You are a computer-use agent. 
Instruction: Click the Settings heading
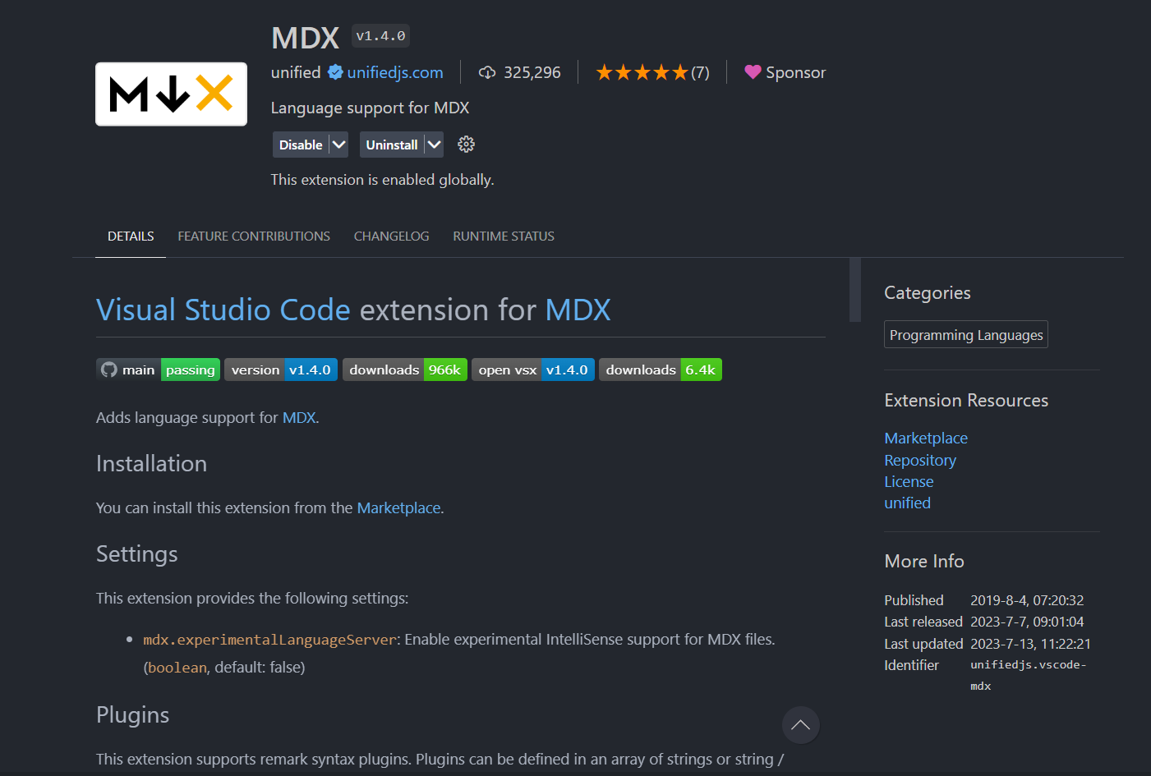pos(136,553)
